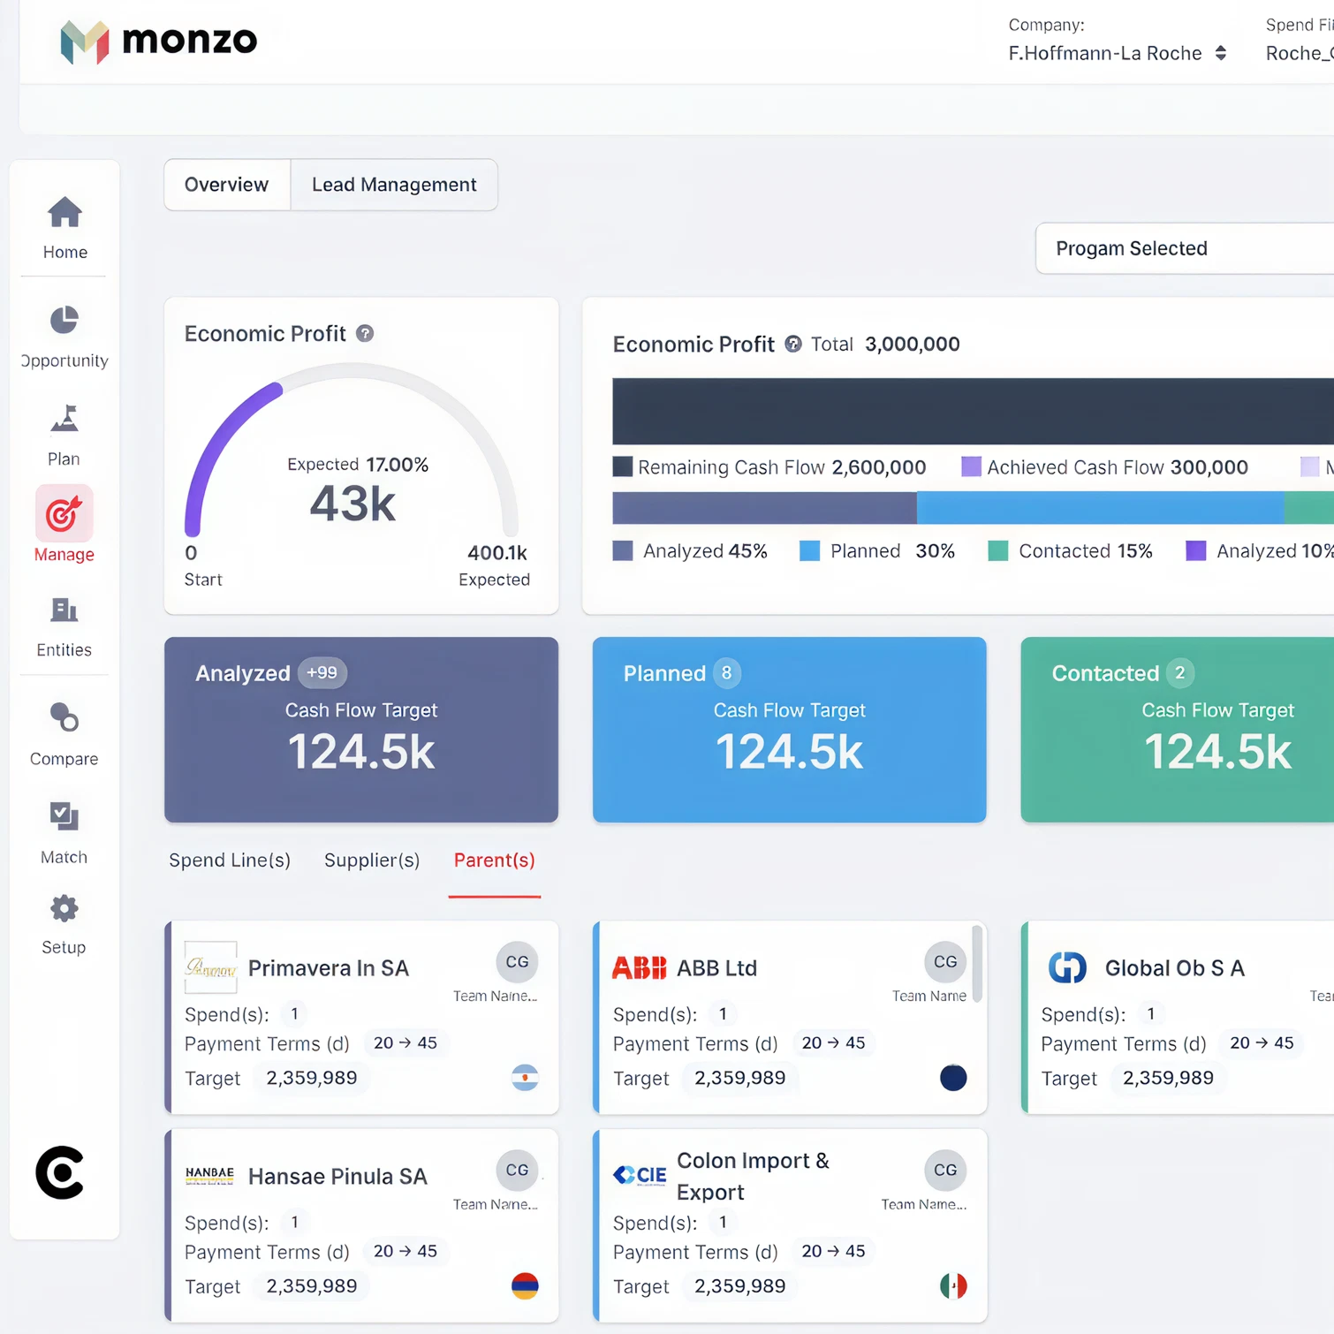
Task: Click the blue Planned bar segment
Action: [1100, 508]
